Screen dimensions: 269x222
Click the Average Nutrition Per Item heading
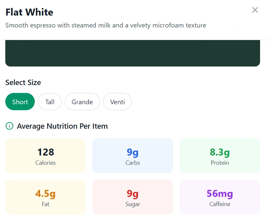point(63,126)
